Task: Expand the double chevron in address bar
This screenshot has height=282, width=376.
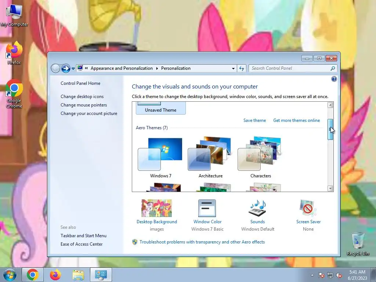Action: 86,68
